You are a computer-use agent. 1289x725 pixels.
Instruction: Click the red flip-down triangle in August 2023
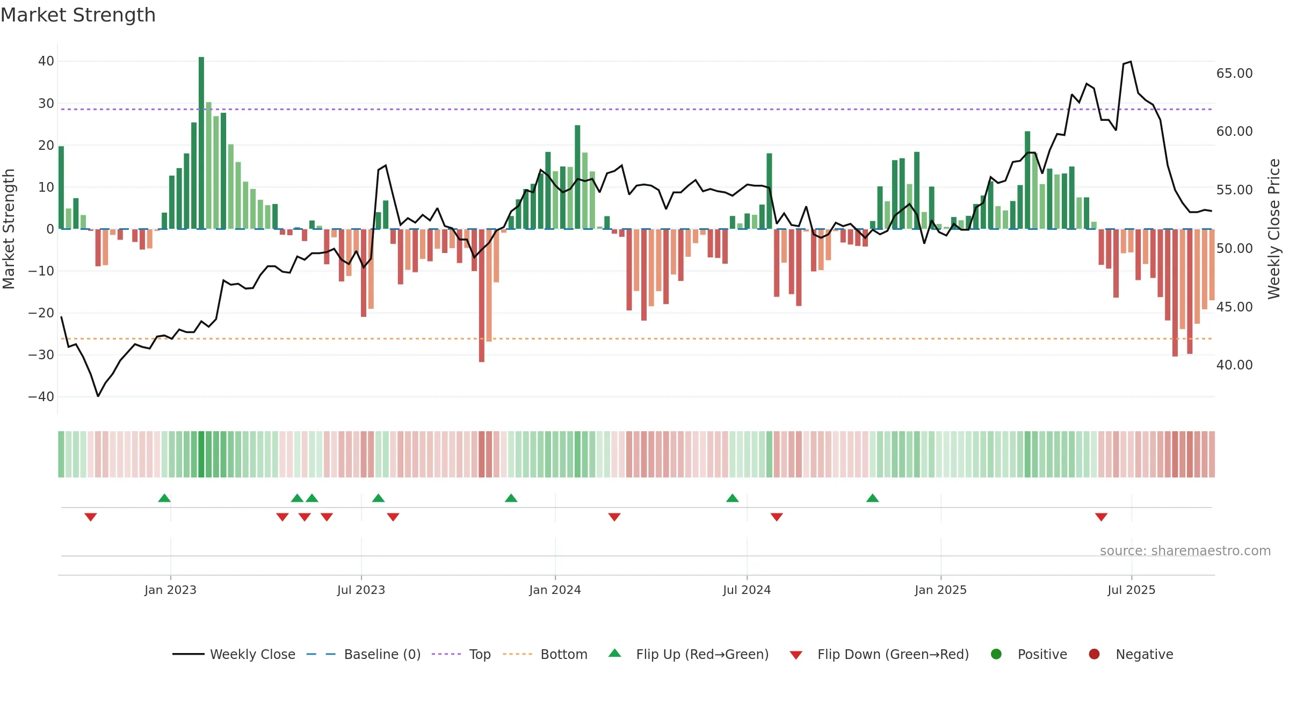coord(393,517)
